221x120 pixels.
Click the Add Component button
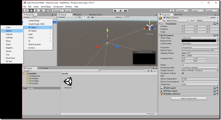click(189, 98)
